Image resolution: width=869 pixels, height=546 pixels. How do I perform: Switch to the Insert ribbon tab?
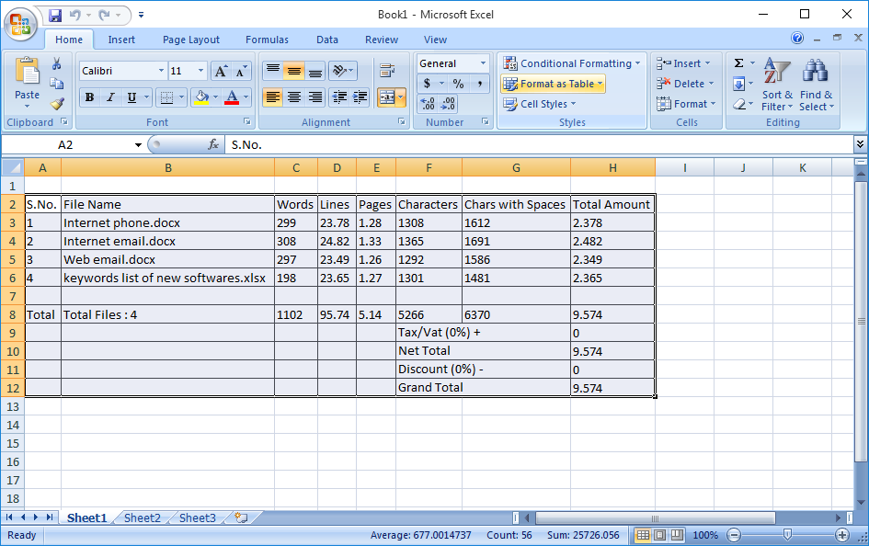pos(121,40)
